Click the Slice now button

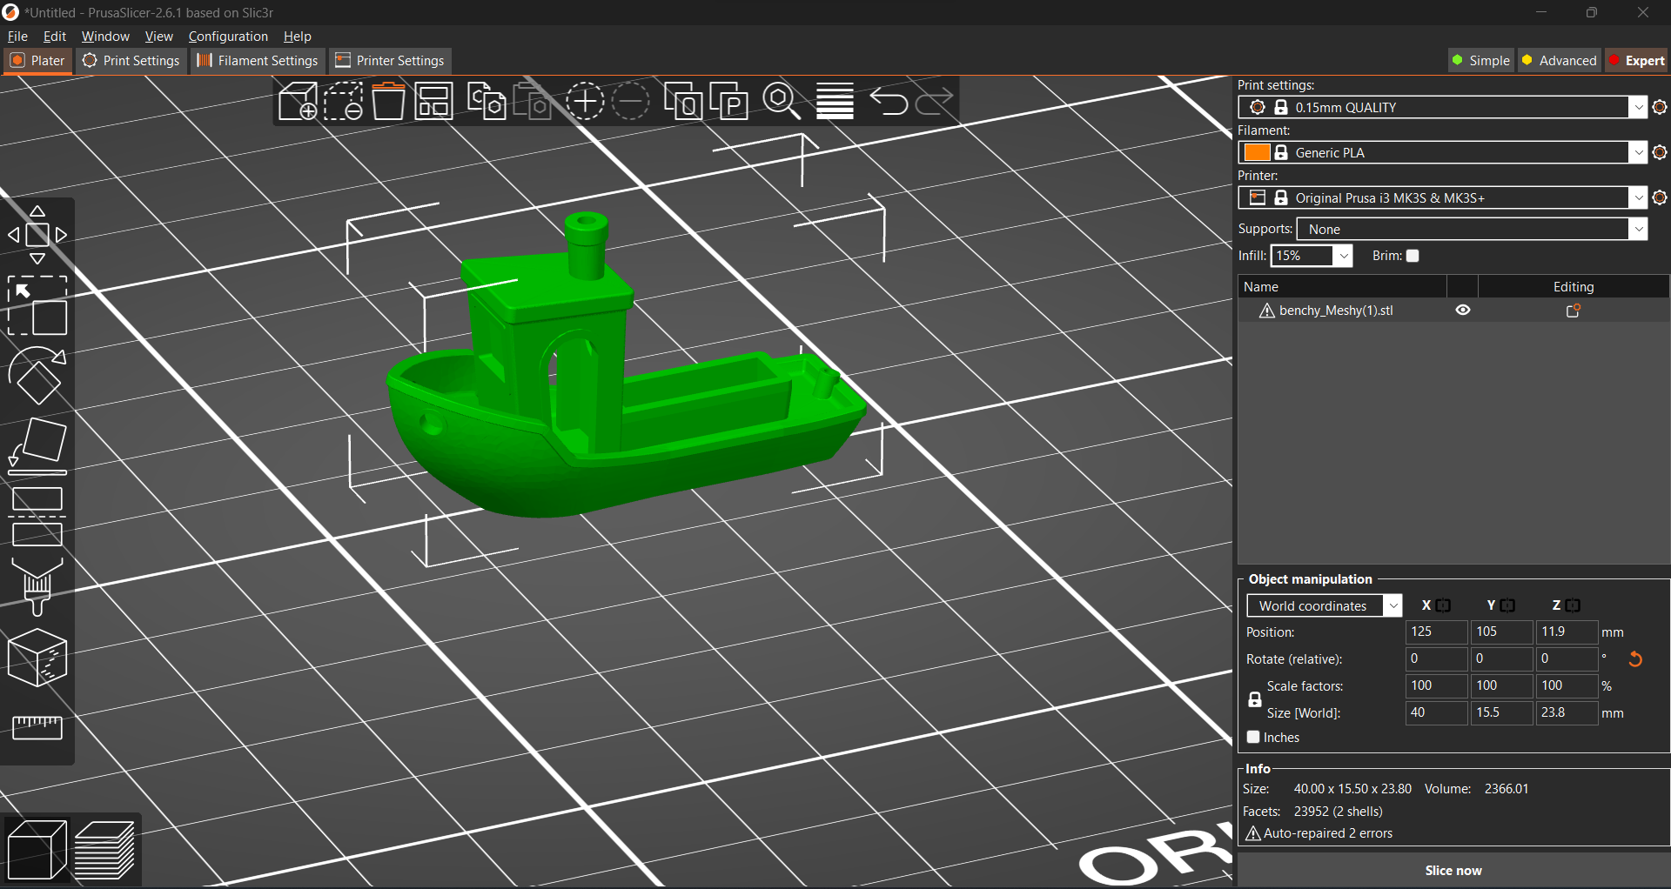[1453, 870]
